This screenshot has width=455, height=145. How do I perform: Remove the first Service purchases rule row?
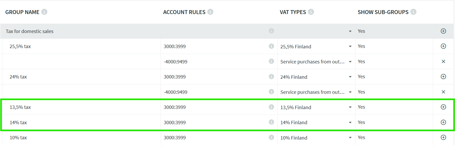443,62
